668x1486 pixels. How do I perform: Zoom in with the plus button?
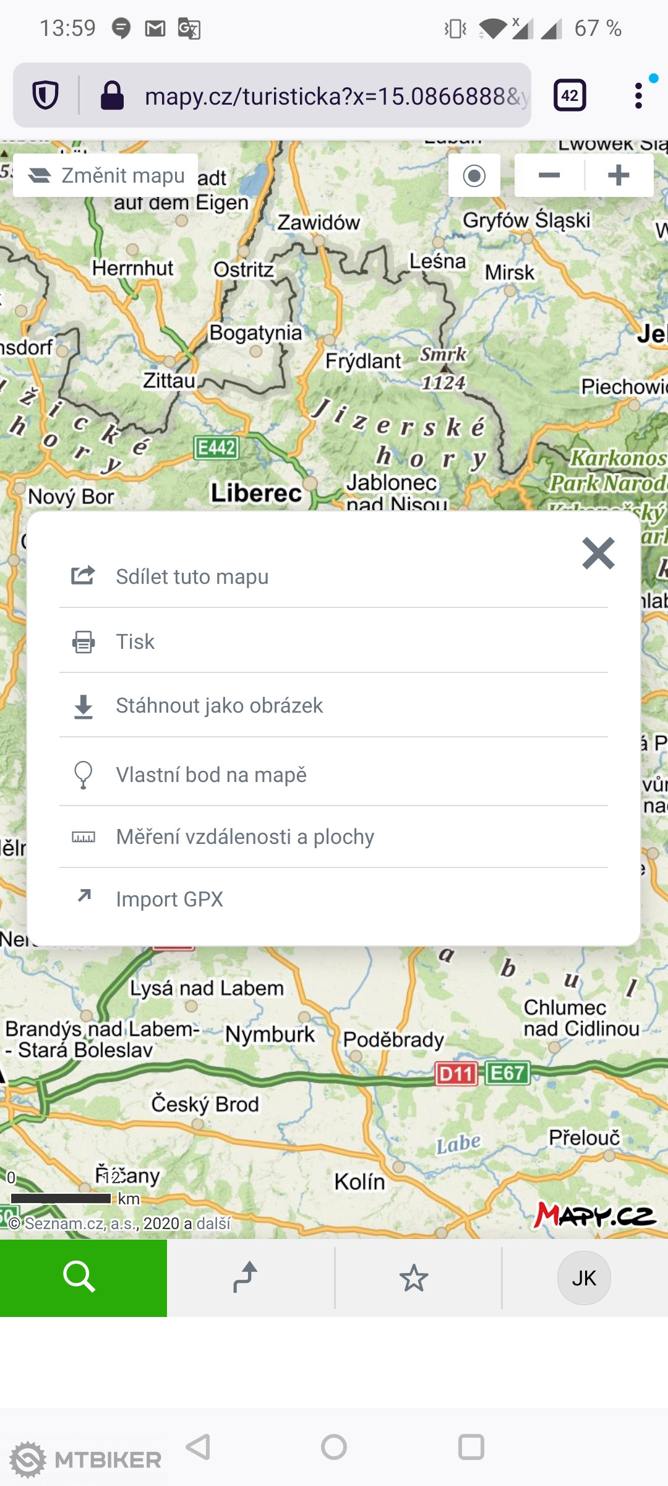click(619, 176)
